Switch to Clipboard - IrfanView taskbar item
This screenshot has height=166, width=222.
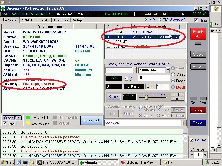(140, 162)
